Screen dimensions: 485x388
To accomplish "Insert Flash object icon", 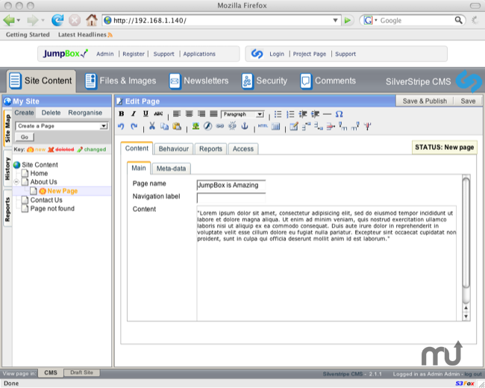I will point(207,126).
